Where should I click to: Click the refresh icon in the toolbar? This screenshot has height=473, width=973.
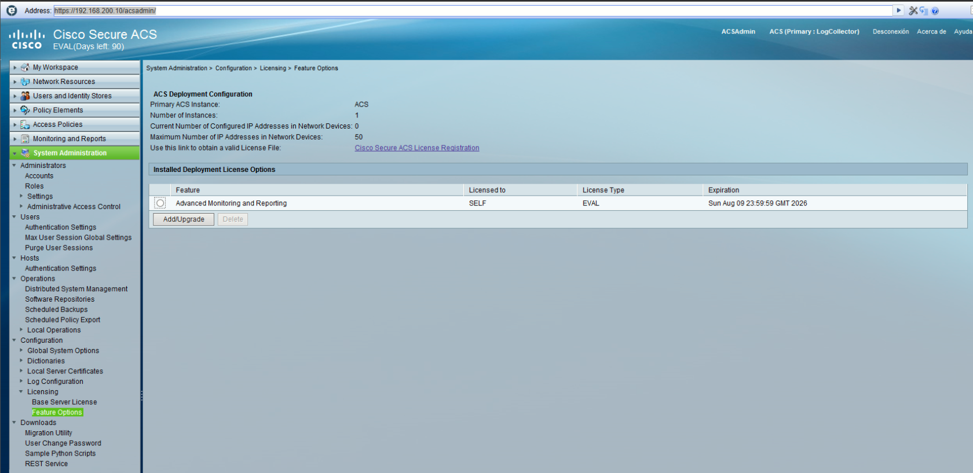pos(924,10)
